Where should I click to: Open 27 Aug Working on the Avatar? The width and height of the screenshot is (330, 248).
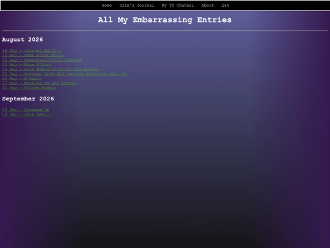click(39, 83)
